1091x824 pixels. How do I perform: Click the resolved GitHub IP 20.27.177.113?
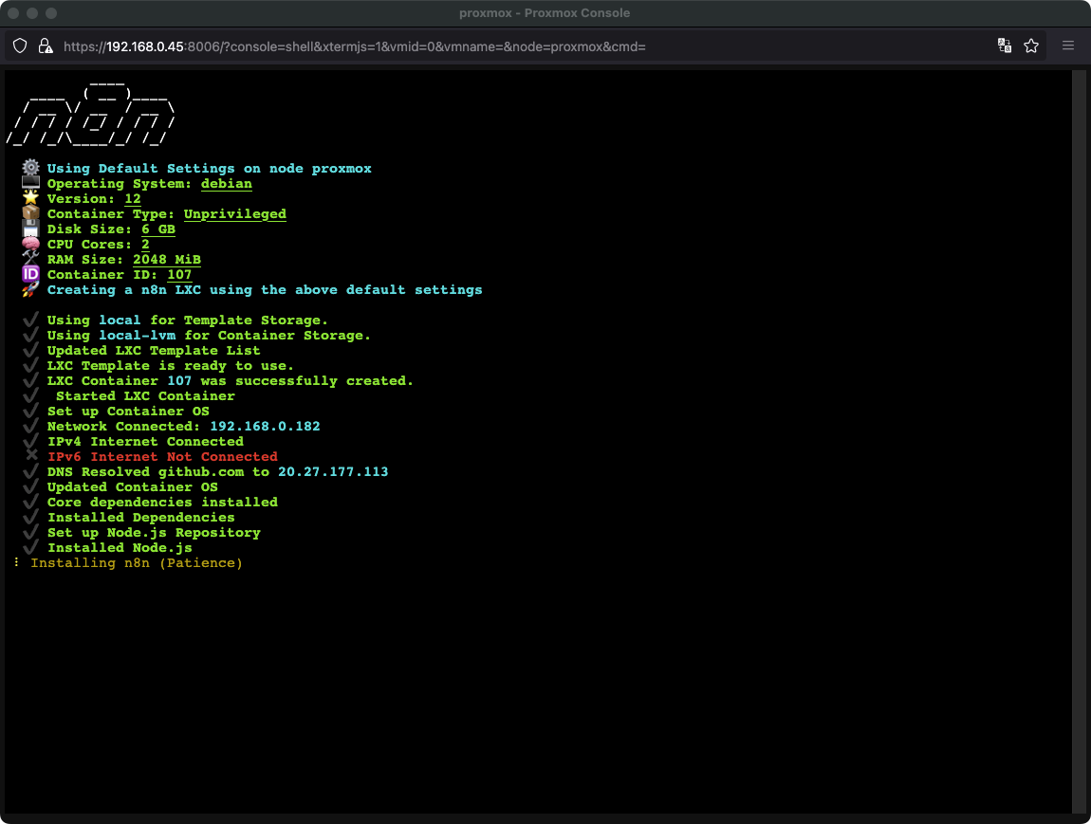[333, 472]
